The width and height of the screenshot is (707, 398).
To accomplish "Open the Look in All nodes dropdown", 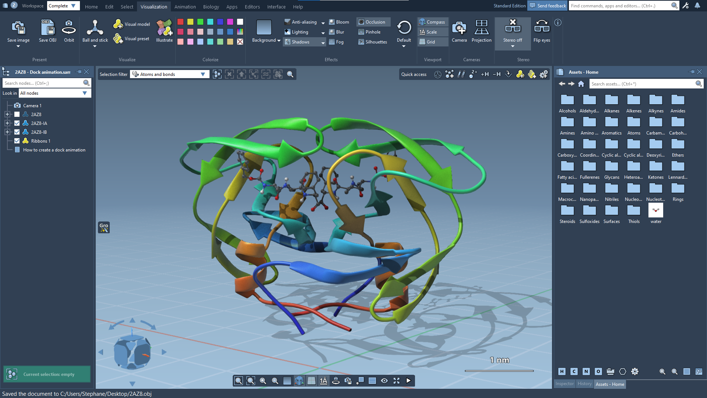I will pyautogui.click(x=85, y=93).
